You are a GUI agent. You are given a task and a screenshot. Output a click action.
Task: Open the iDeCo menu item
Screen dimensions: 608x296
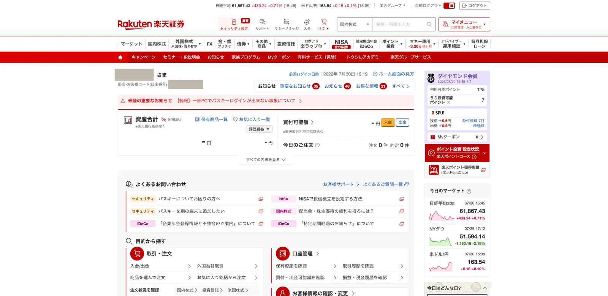[x=366, y=44]
